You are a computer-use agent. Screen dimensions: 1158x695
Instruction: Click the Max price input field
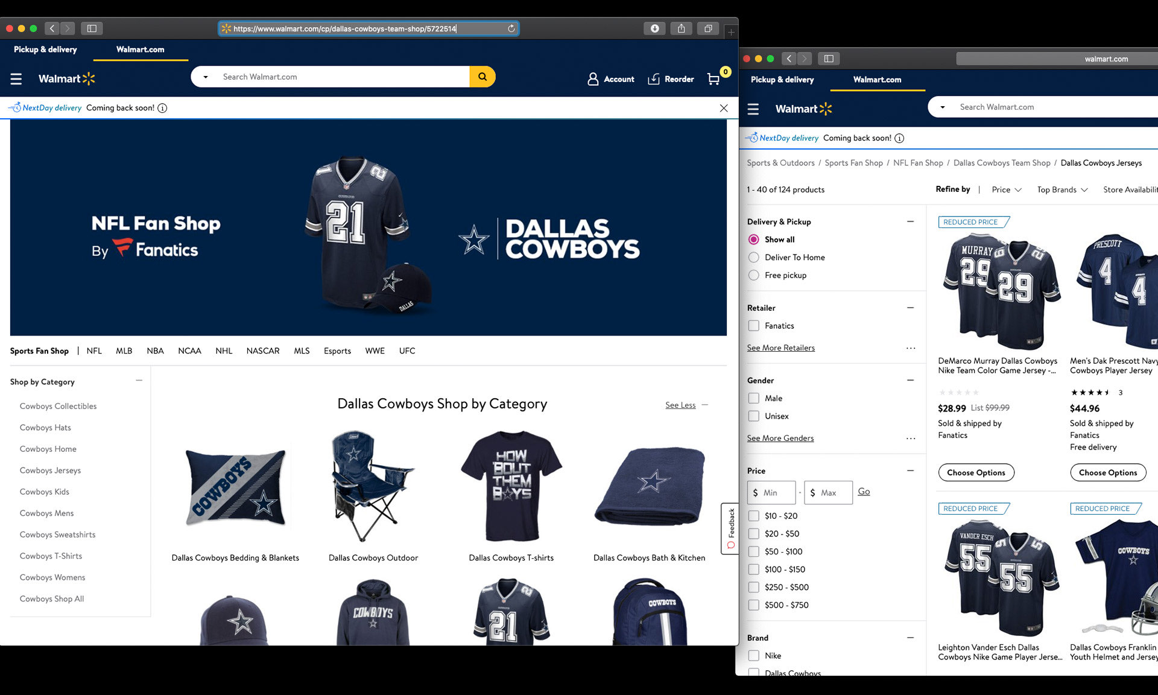(x=828, y=493)
